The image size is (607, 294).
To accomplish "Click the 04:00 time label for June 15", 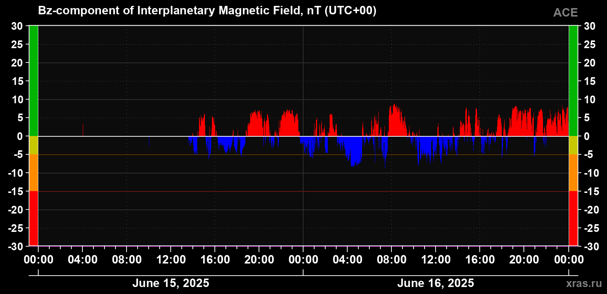I will (83, 260).
